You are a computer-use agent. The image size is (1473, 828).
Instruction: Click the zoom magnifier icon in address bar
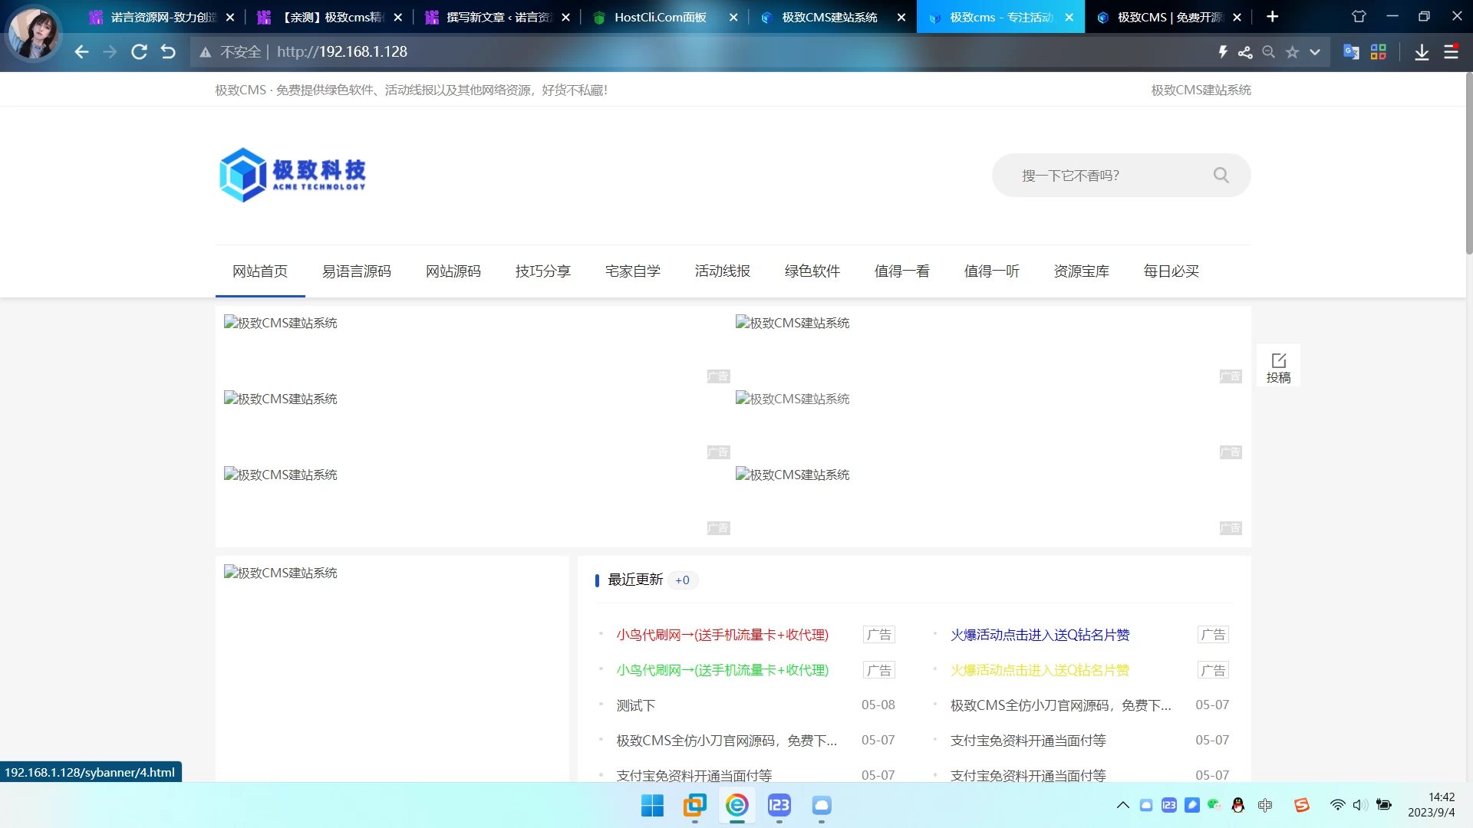click(x=1268, y=51)
